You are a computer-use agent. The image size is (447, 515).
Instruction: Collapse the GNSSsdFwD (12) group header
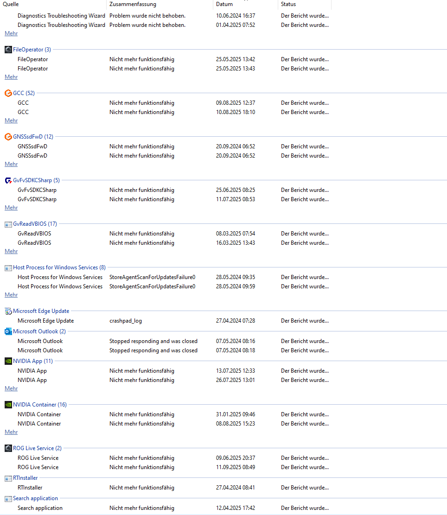click(x=33, y=137)
